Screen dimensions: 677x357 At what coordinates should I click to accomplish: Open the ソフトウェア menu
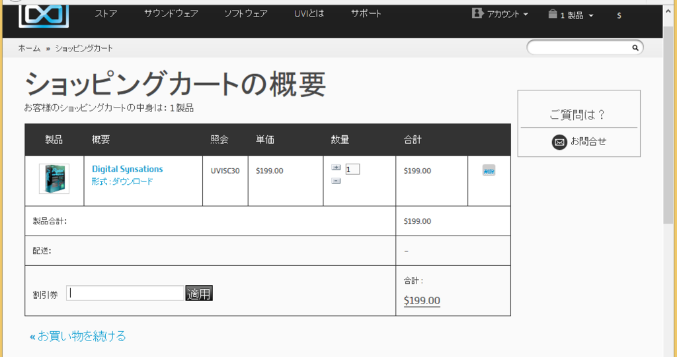click(x=245, y=13)
